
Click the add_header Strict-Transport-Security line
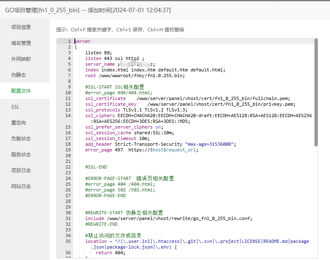coord(161,144)
